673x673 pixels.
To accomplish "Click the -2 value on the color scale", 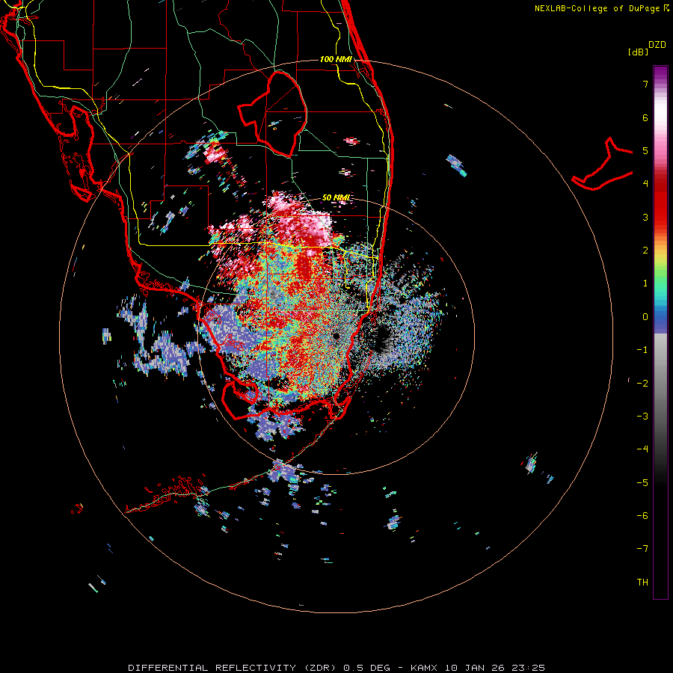I will (x=642, y=384).
